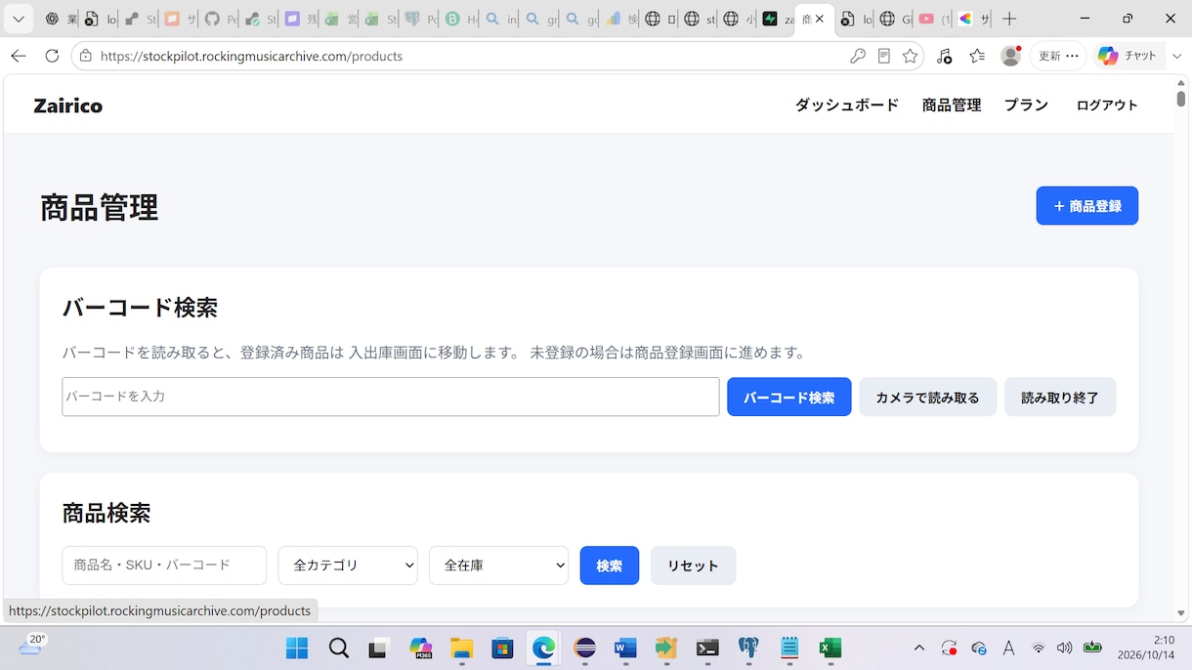Open the 全カテゴリ category dropdown
Screen dimensions: 1192x670
[348, 565]
